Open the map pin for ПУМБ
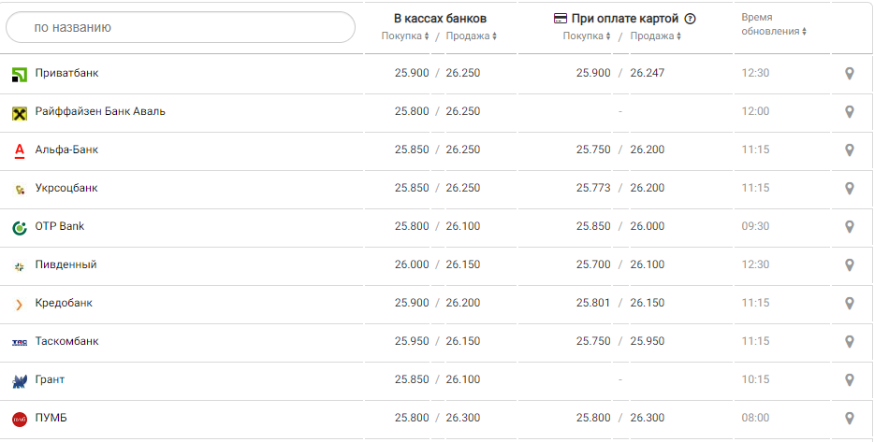This screenshot has width=874, height=442. click(x=850, y=418)
